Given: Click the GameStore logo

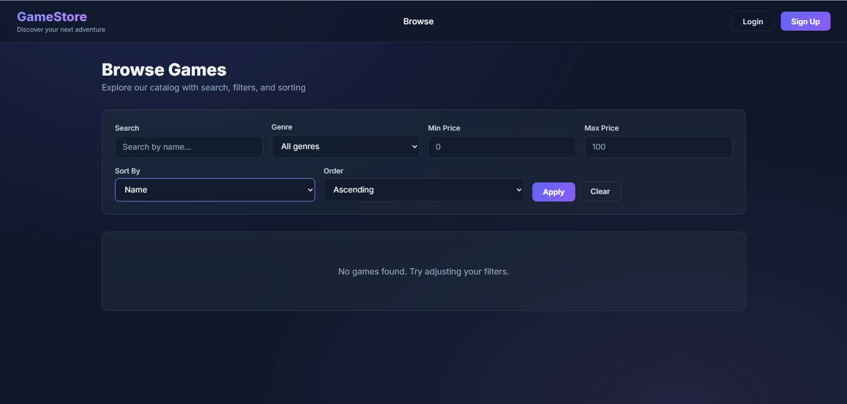Looking at the screenshot, I should click(52, 17).
